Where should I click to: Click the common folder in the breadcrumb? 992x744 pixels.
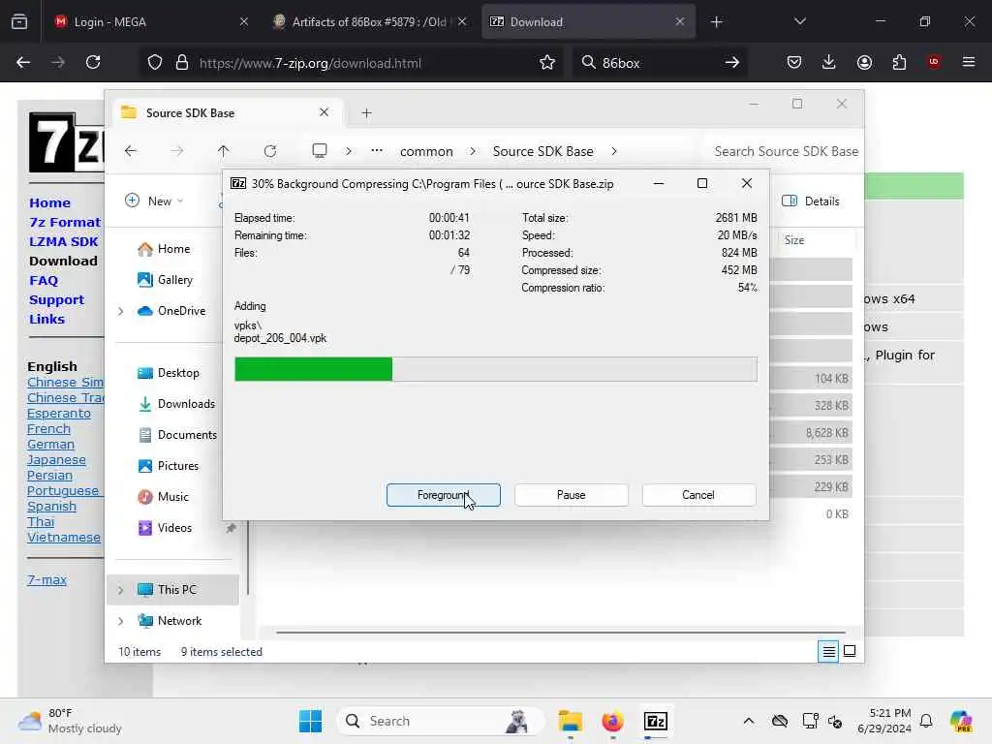click(x=426, y=152)
